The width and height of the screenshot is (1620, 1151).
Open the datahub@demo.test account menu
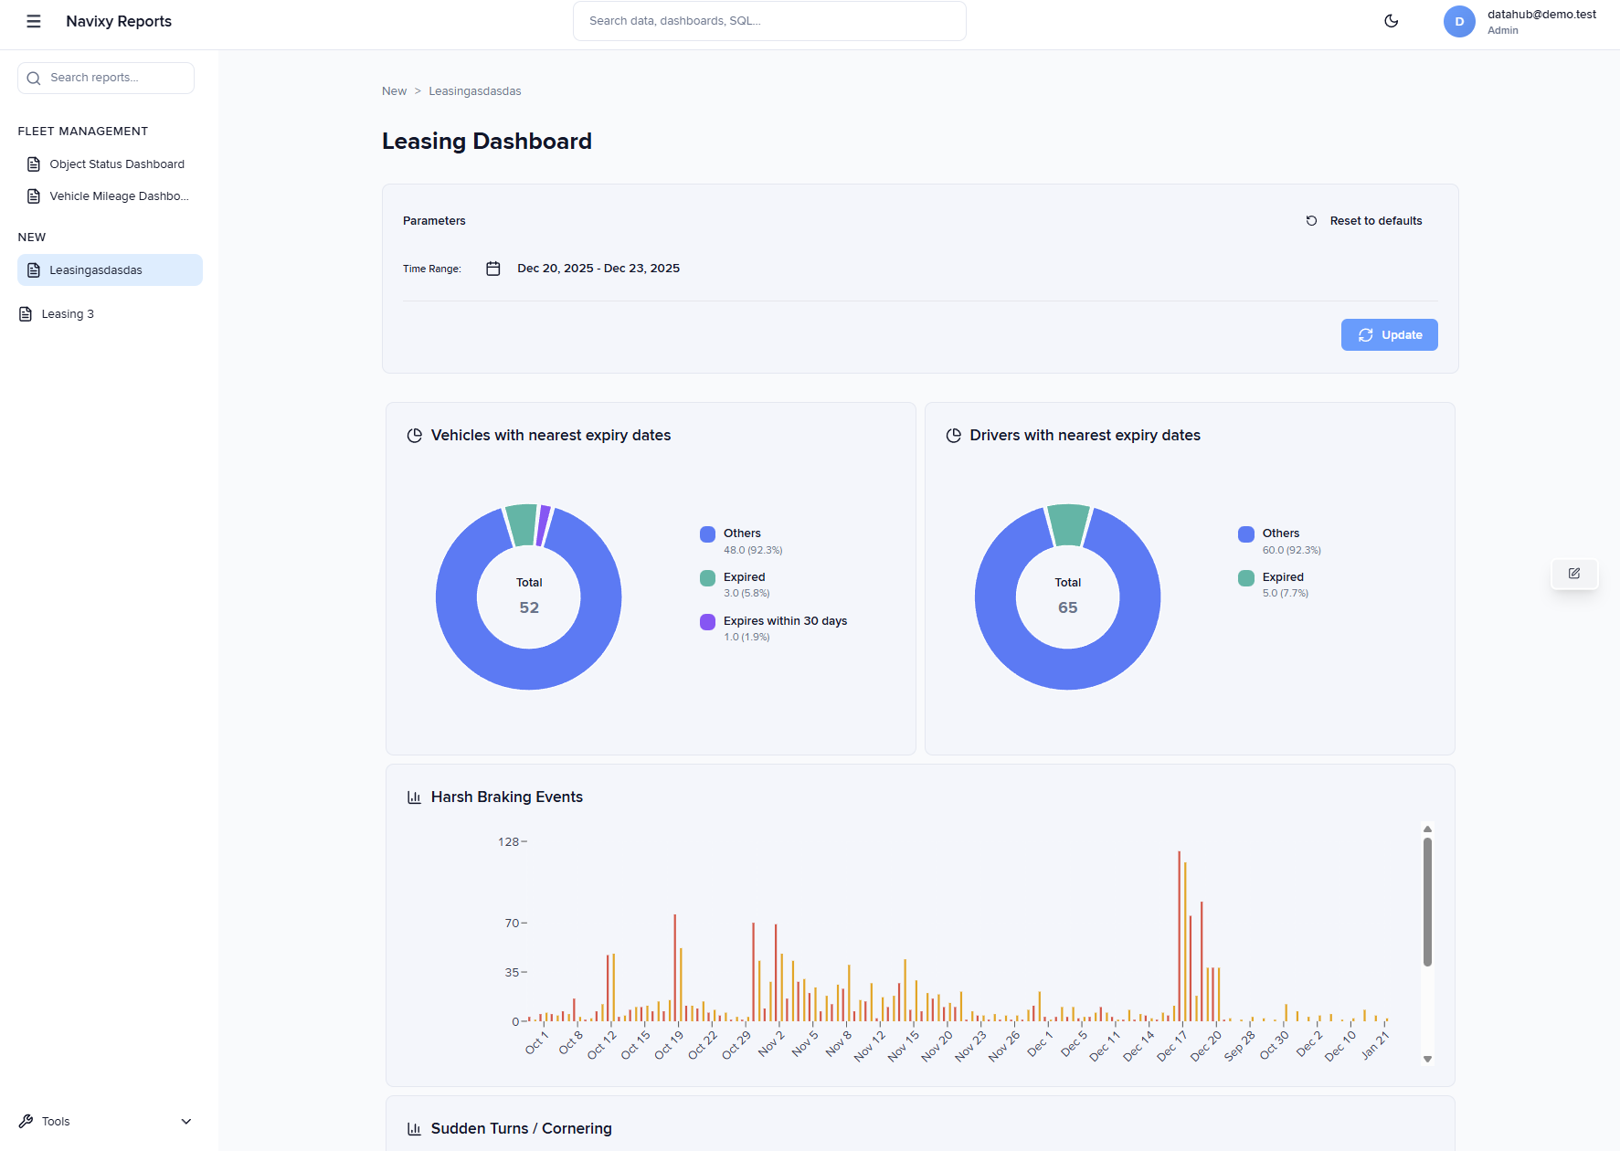1541,21
